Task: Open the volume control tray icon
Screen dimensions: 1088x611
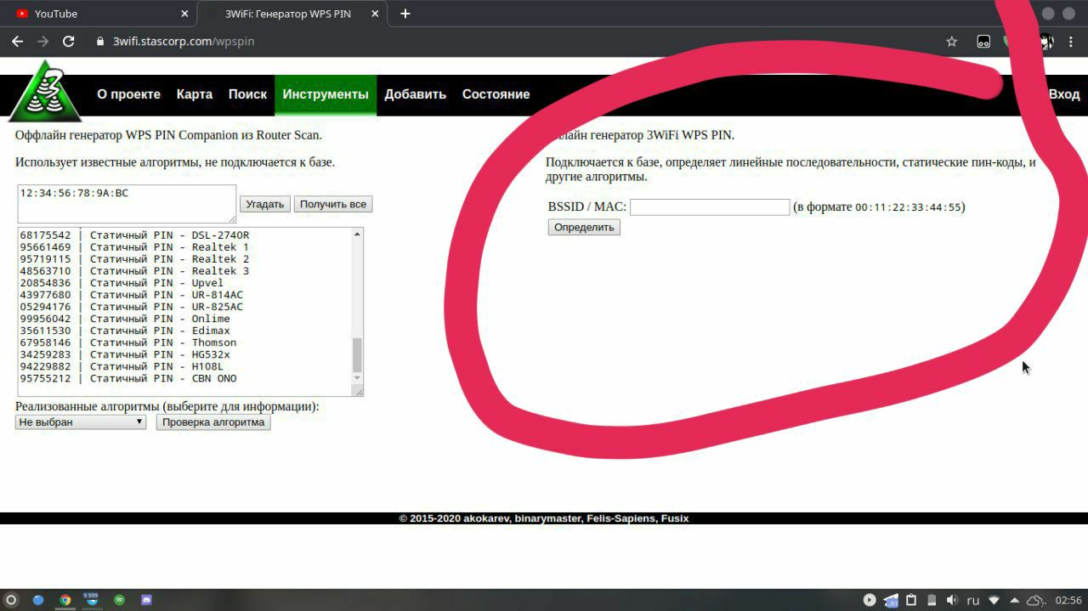Action: point(952,599)
